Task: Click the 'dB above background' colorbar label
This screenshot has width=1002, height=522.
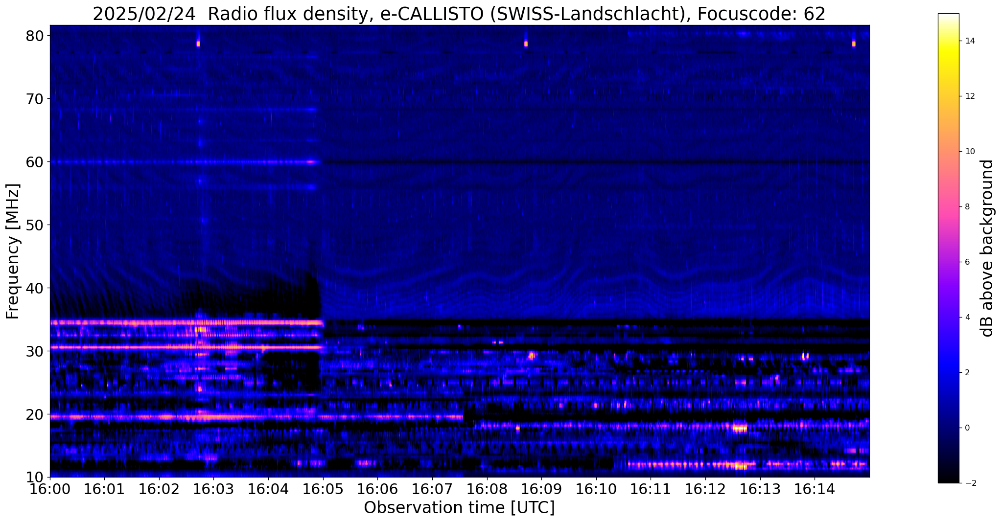Action: tap(987, 249)
